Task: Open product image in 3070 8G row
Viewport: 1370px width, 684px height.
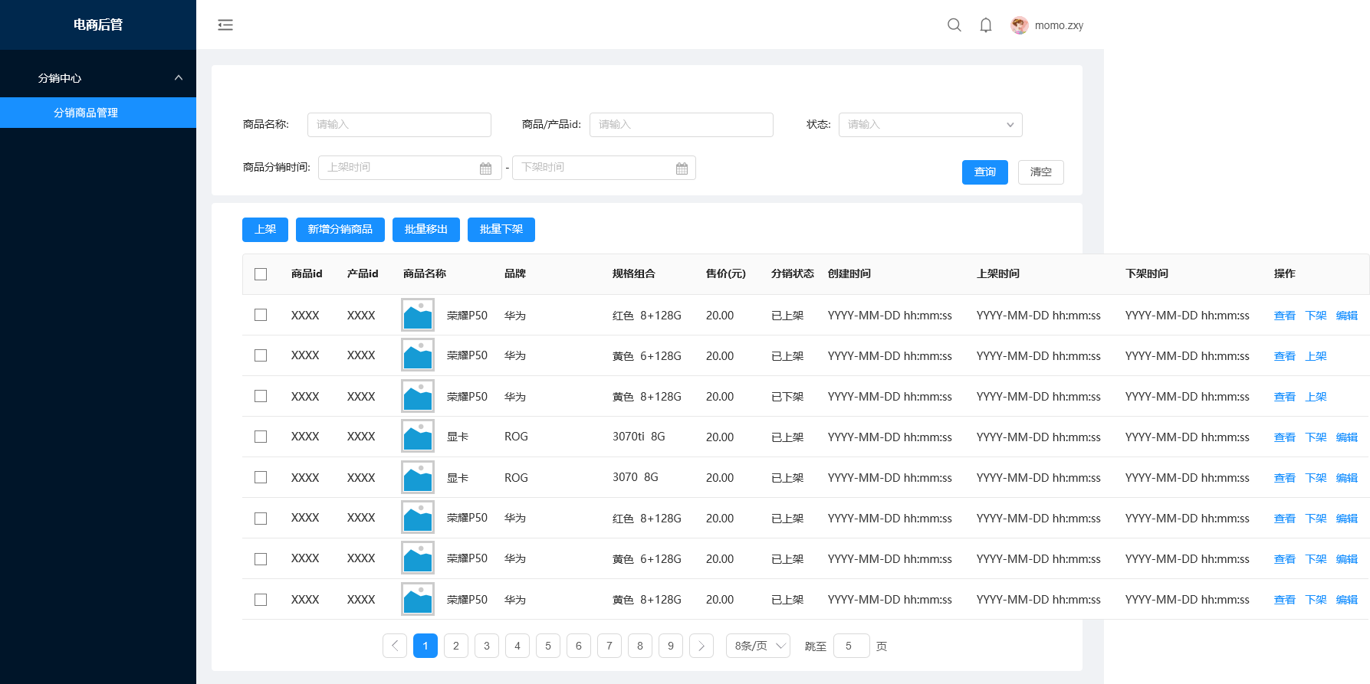Action: point(418,477)
